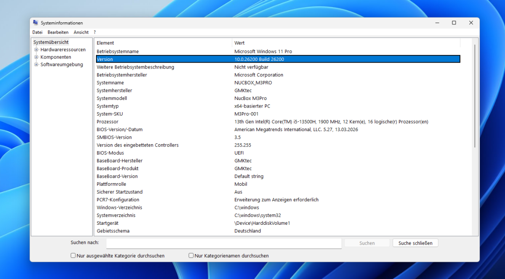Expand the Softwareumgebung node
Viewport: 505px width, 279px height.
[x=37, y=65]
